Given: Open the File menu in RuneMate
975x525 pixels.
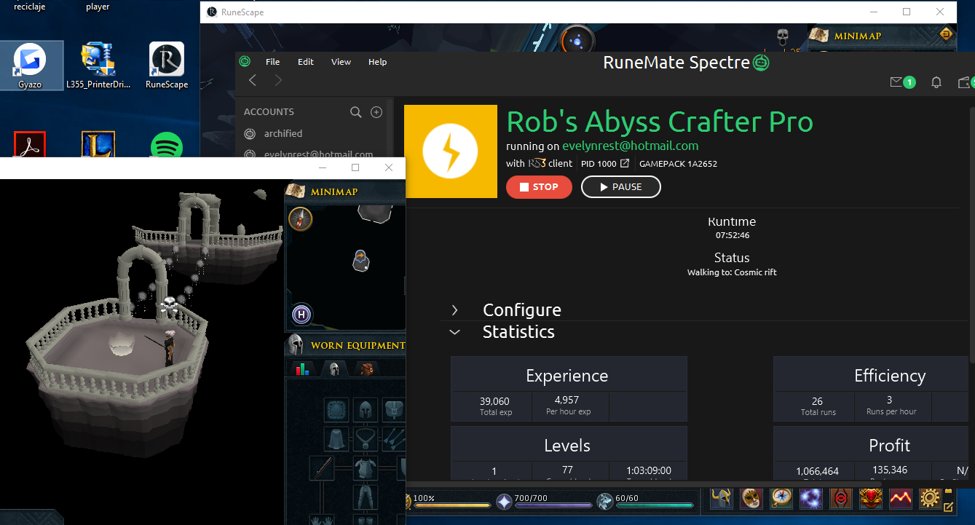Looking at the screenshot, I should pos(272,62).
